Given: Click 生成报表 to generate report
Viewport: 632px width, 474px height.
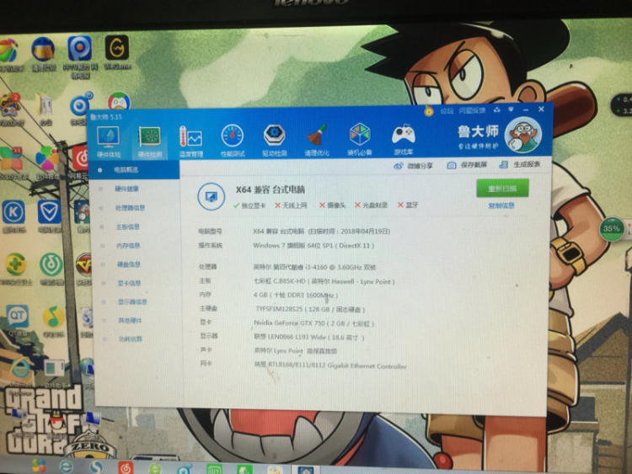Looking at the screenshot, I should point(520,164).
